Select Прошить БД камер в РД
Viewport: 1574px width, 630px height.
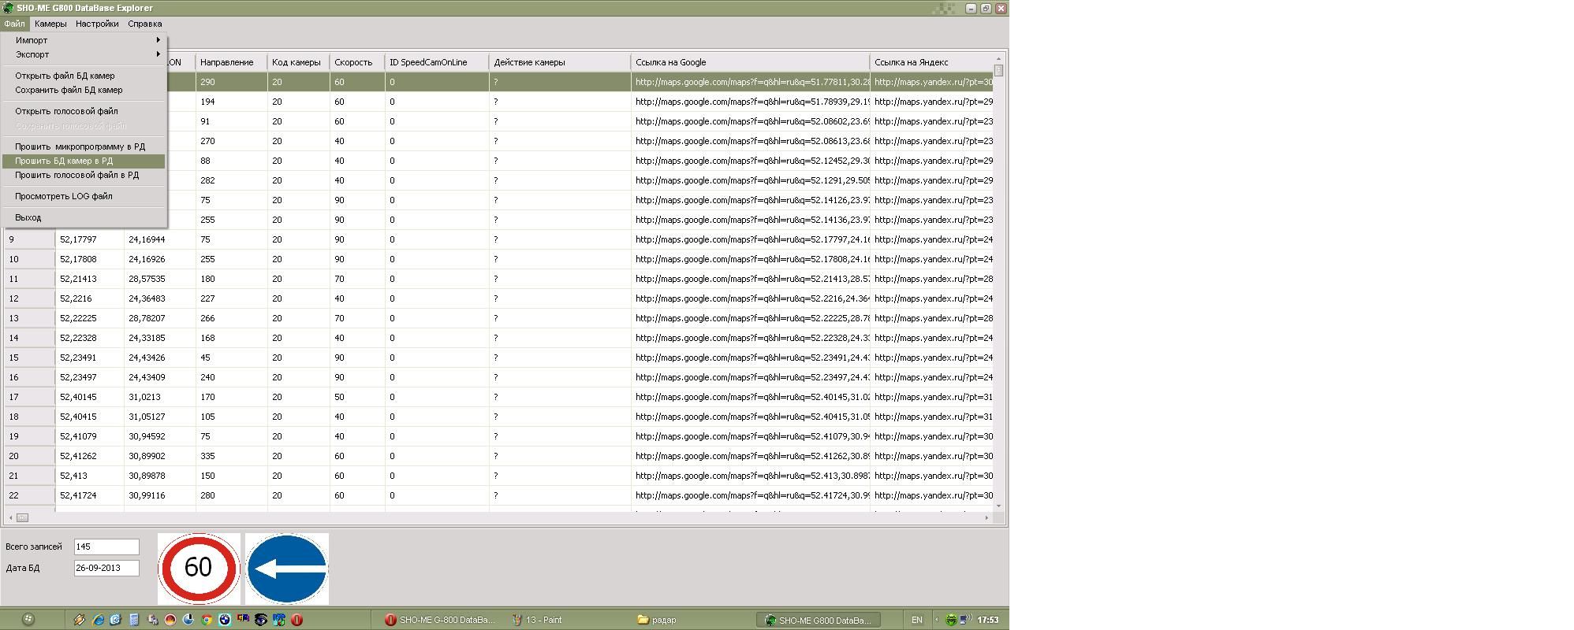point(84,161)
